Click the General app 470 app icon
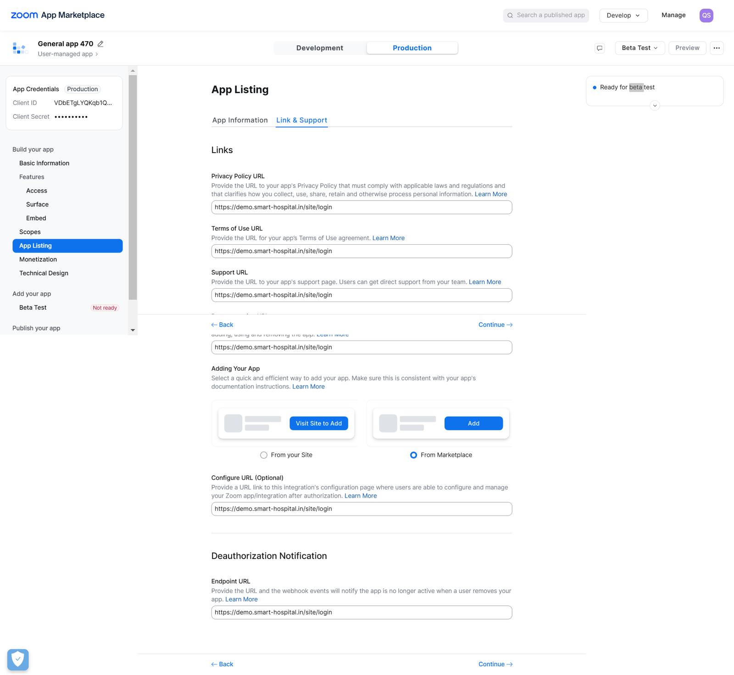 point(20,48)
